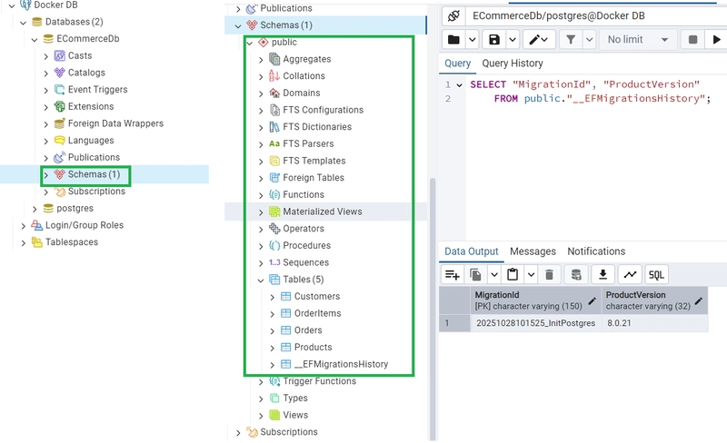The height and width of the screenshot is (443, 727).
Task: Select the Databases (2) node
Action: click(75, 23)
